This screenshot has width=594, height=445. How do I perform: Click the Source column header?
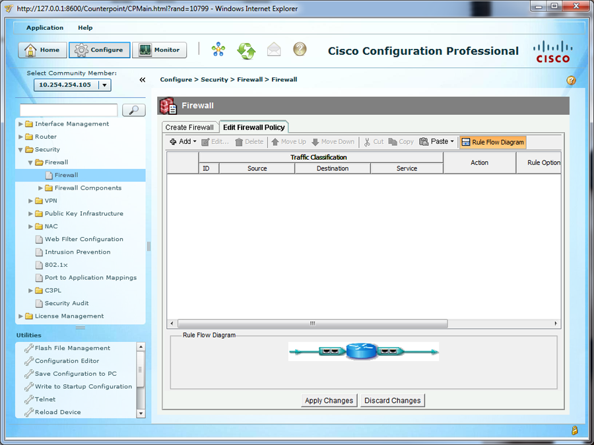(257, 168)
